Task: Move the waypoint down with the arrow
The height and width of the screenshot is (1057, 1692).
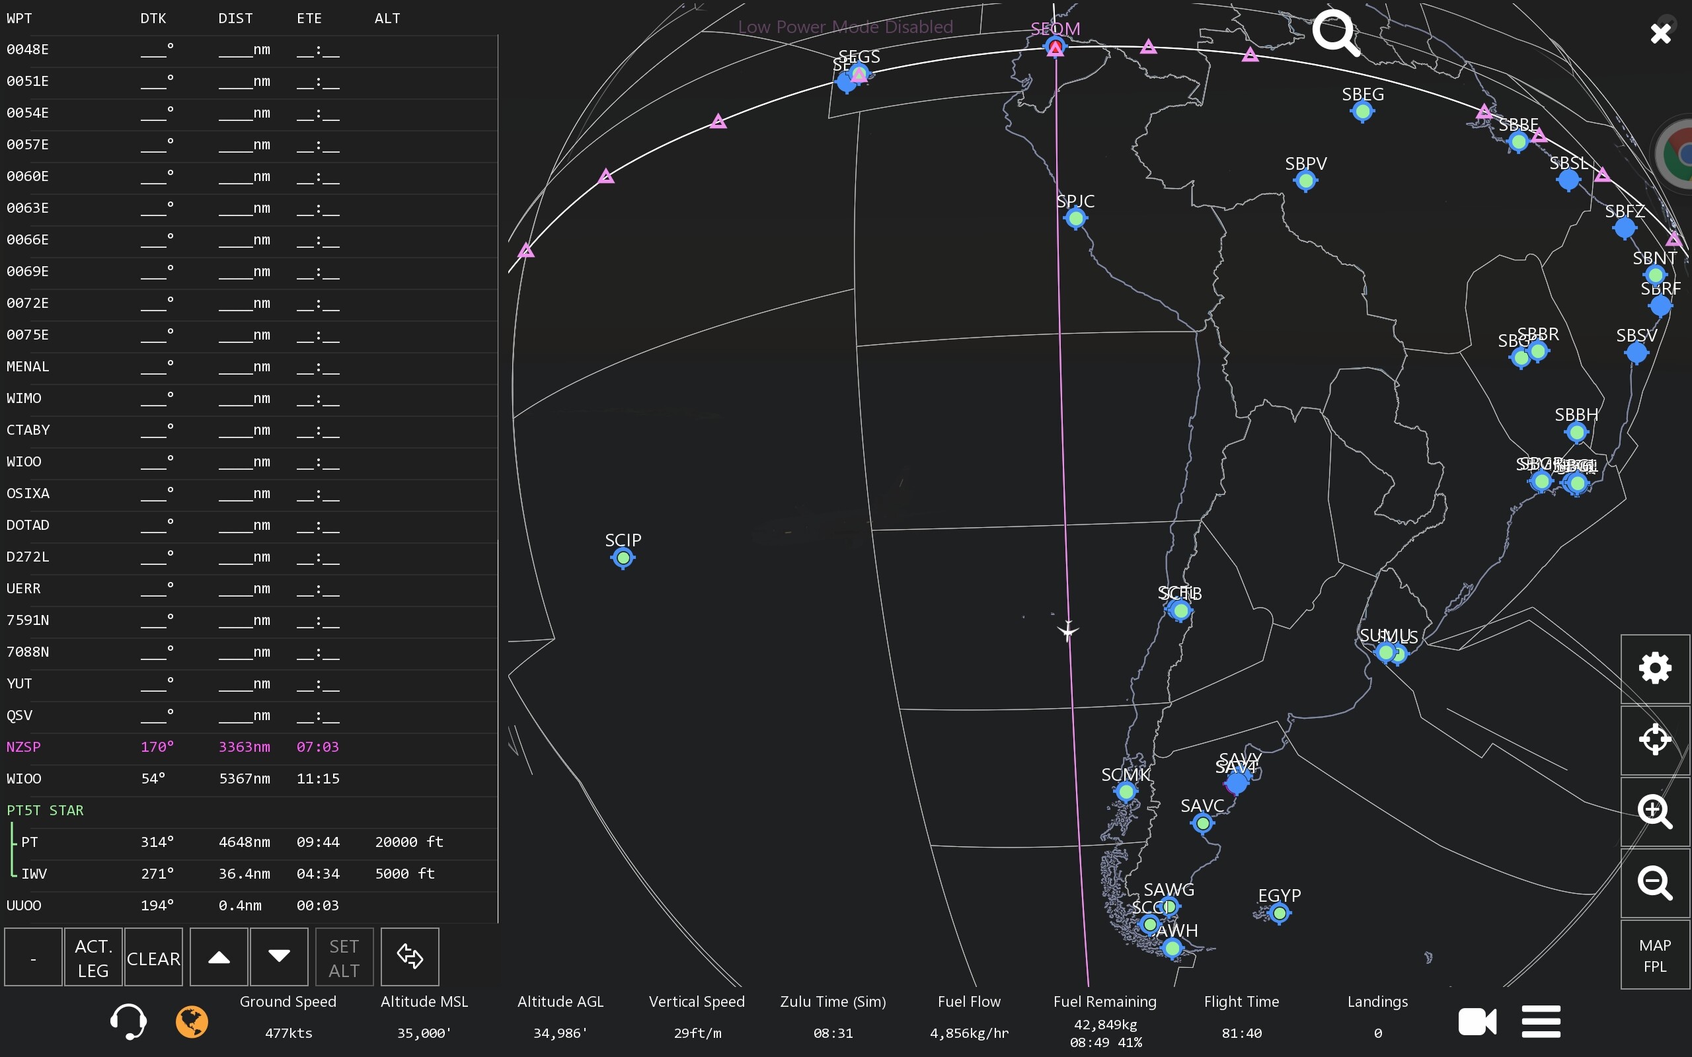Action: [x=279, y=957]
